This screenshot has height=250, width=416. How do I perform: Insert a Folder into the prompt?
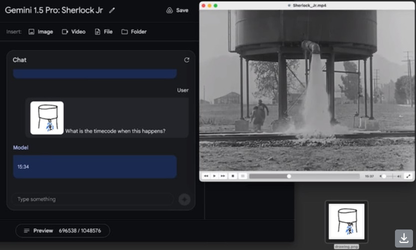pos(134,32)
